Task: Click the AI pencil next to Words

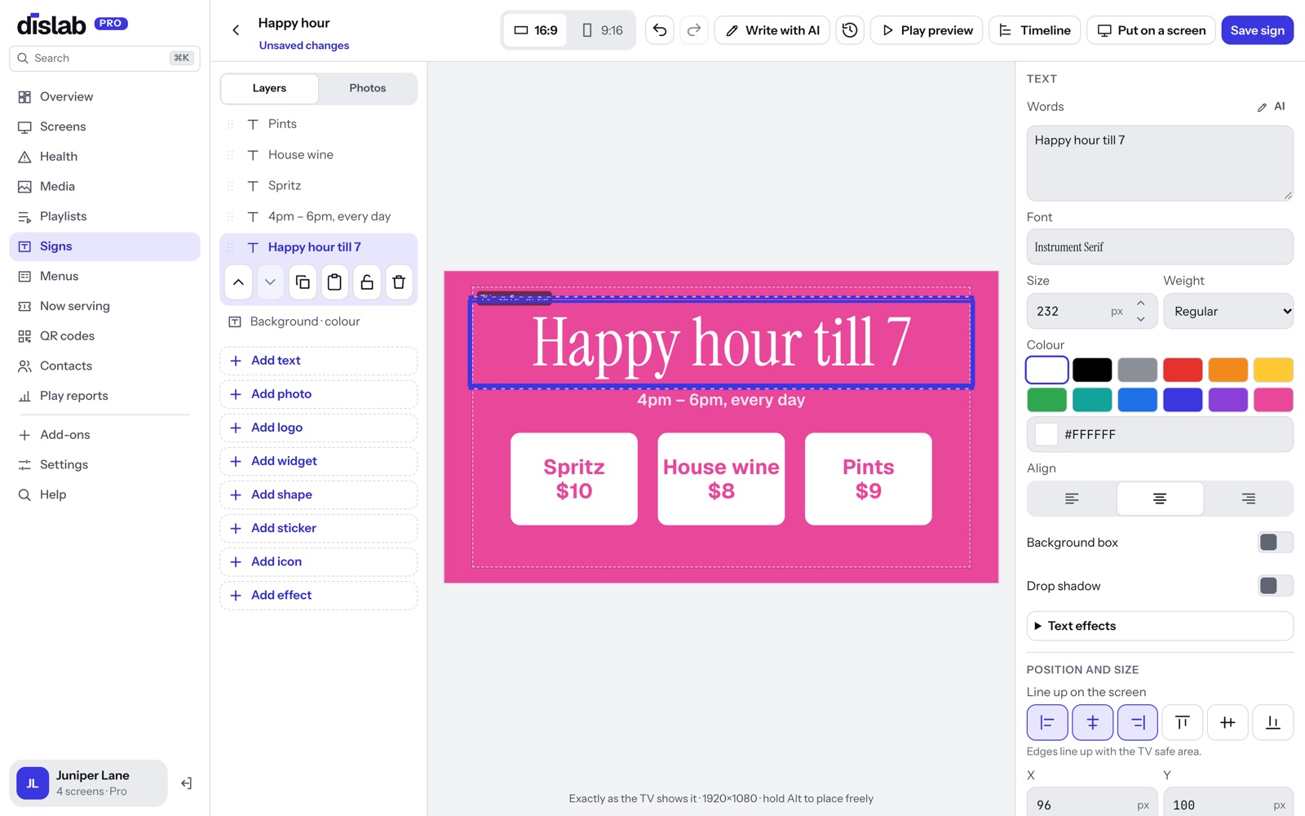Action: tap(1271, 107)
